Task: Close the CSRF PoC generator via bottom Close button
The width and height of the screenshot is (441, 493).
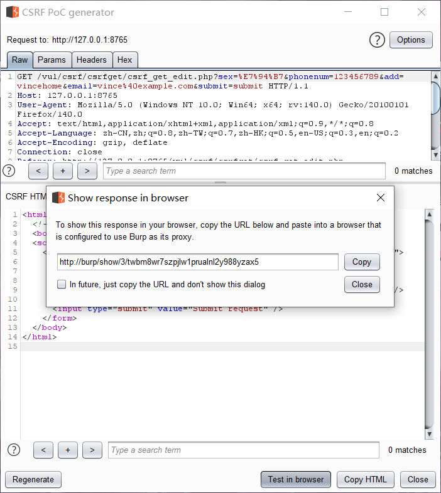Action: pyautogui.click(x=418, y=479)
